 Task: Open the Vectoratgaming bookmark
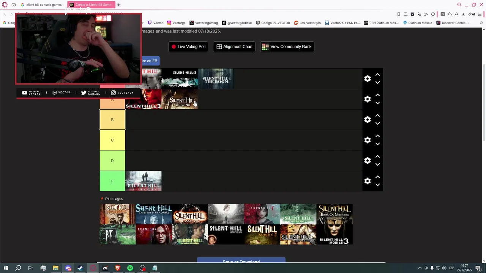click(x=204, y=23)
